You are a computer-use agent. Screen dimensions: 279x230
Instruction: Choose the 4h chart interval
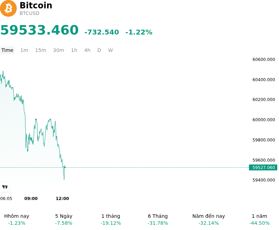pos(87,50)
